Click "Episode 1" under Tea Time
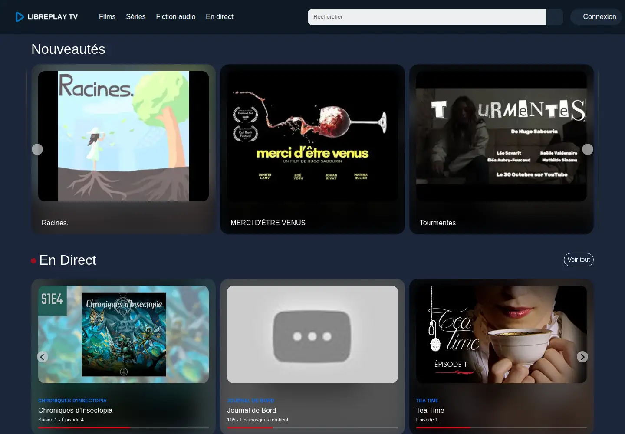 (x=427, y=420)
